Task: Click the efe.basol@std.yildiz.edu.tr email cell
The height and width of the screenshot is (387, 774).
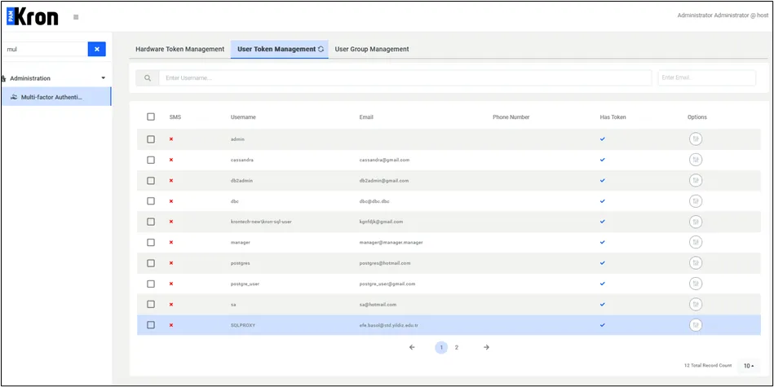Action: (x=389, y=325)
